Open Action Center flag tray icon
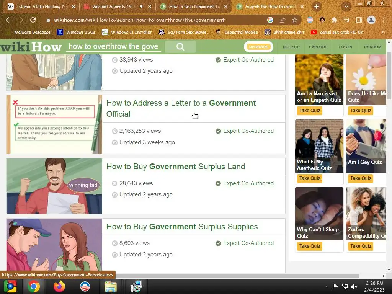The image size is (392, 294). pyautogui.click(x=335, y=287)
